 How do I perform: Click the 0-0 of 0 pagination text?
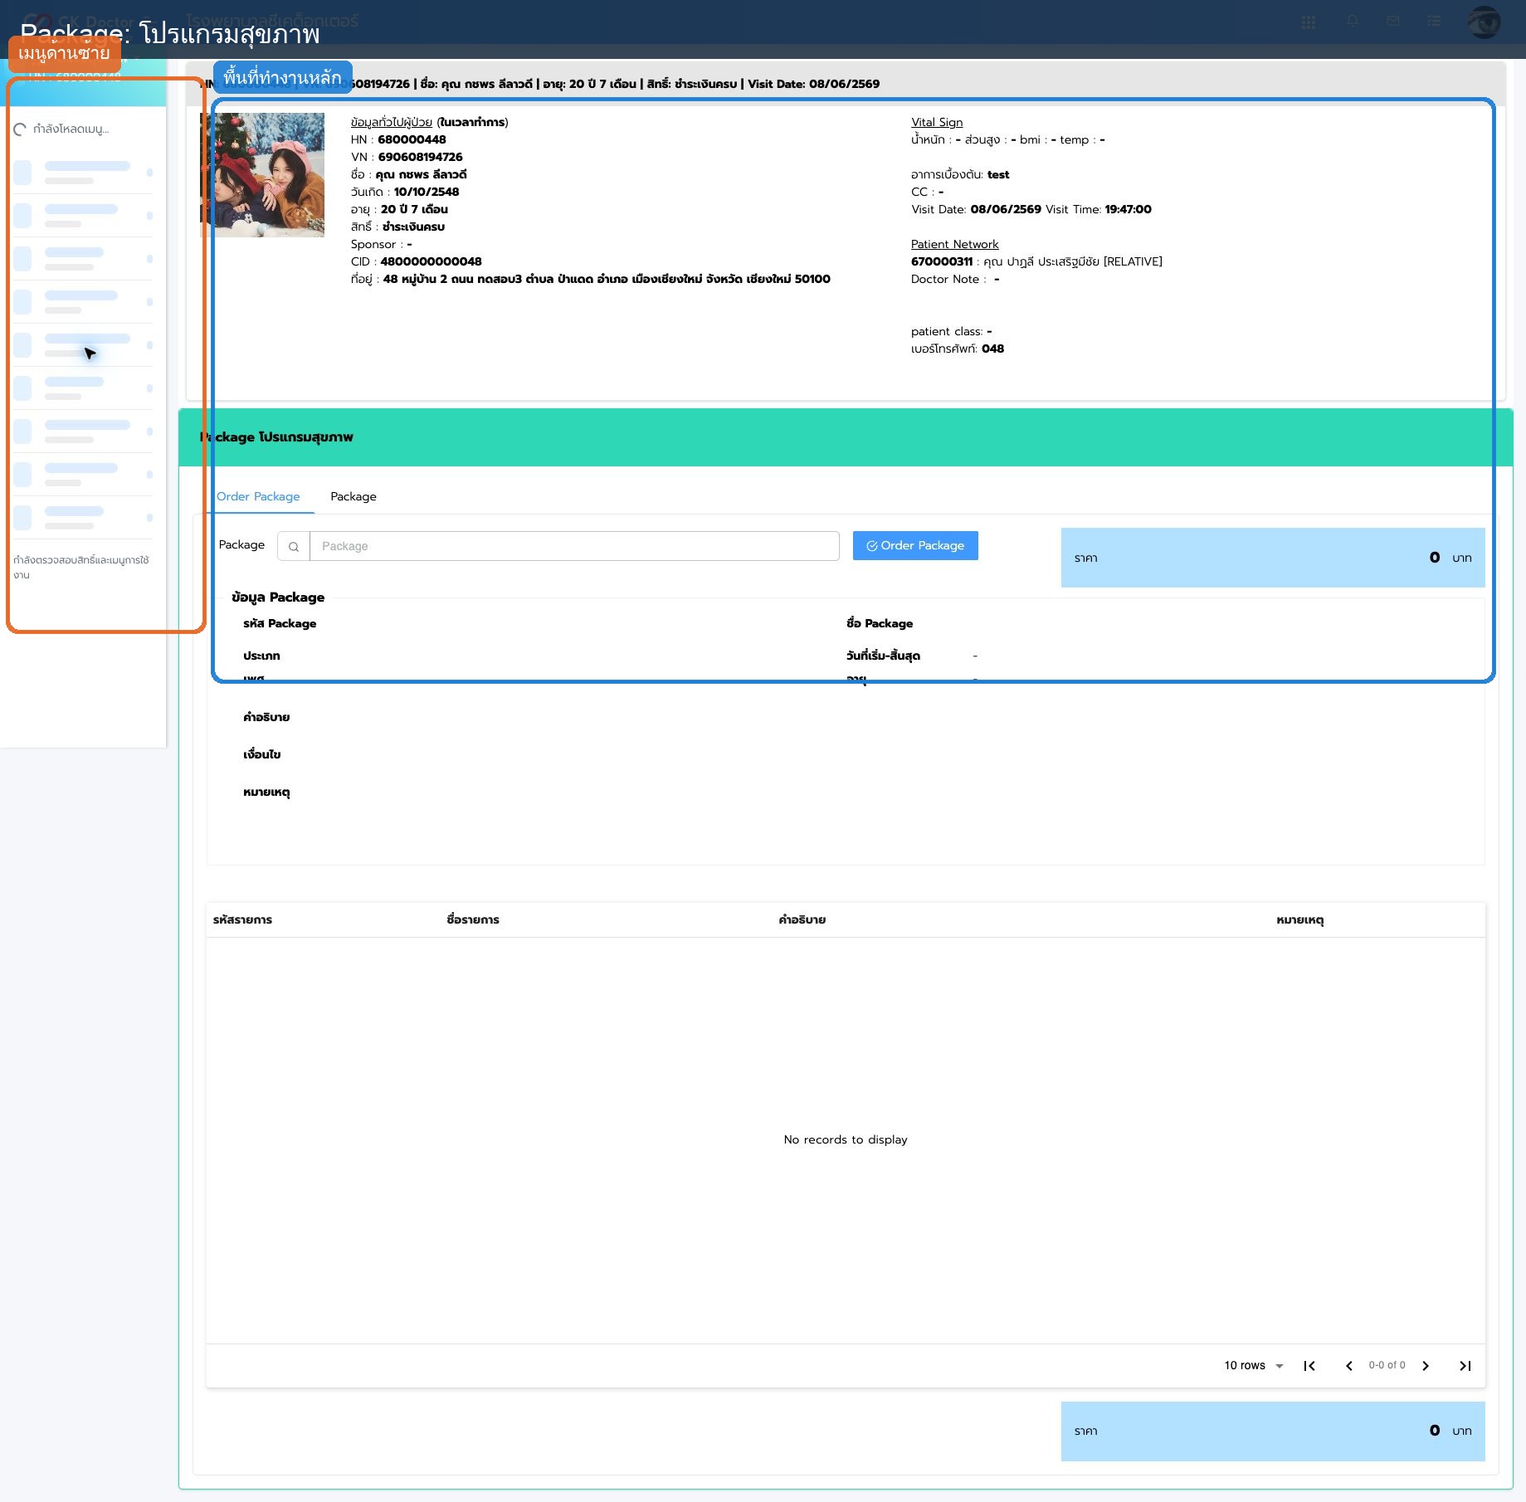tap(1387, 1365)
